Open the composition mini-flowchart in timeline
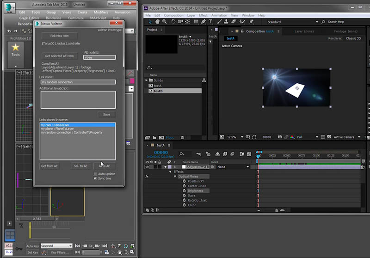The height and width of the screenshot is (258, 370). [198, 154]
